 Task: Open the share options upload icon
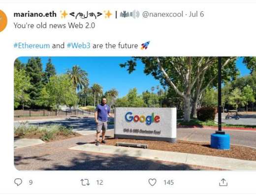pos(223,182)
